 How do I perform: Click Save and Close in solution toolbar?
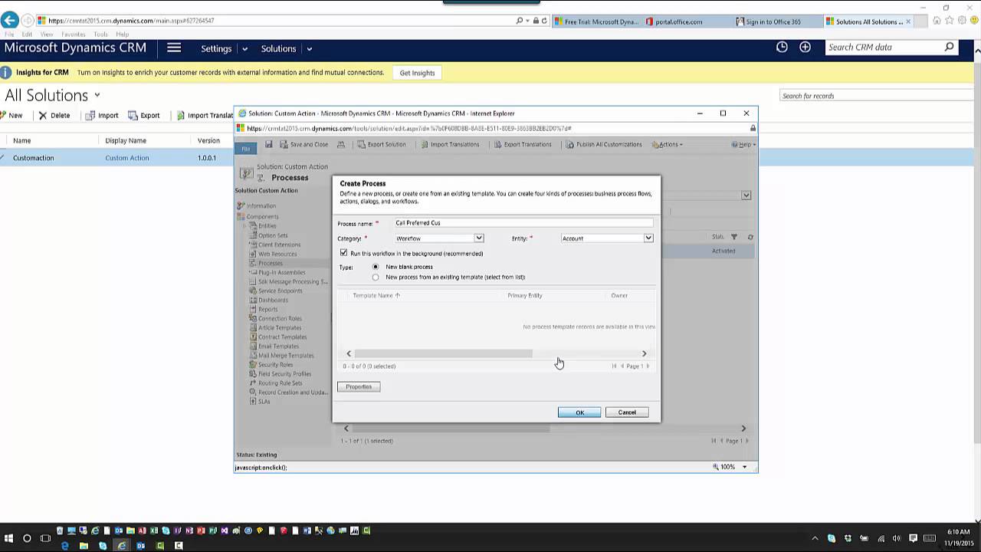(304, 144)
